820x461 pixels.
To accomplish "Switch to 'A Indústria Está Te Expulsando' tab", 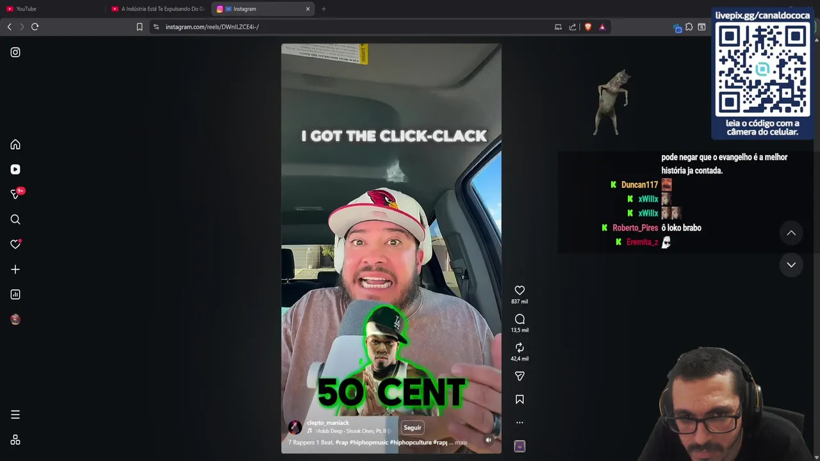I will click(x=159, y=9).
